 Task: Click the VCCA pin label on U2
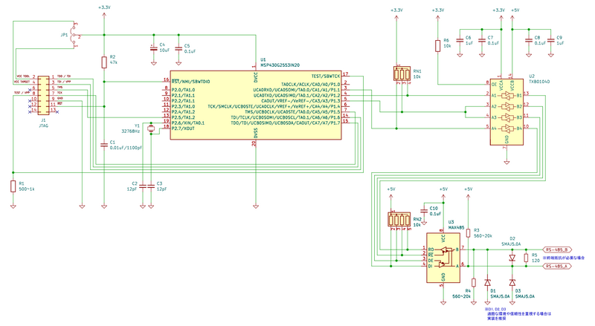(x=501, y=85)
